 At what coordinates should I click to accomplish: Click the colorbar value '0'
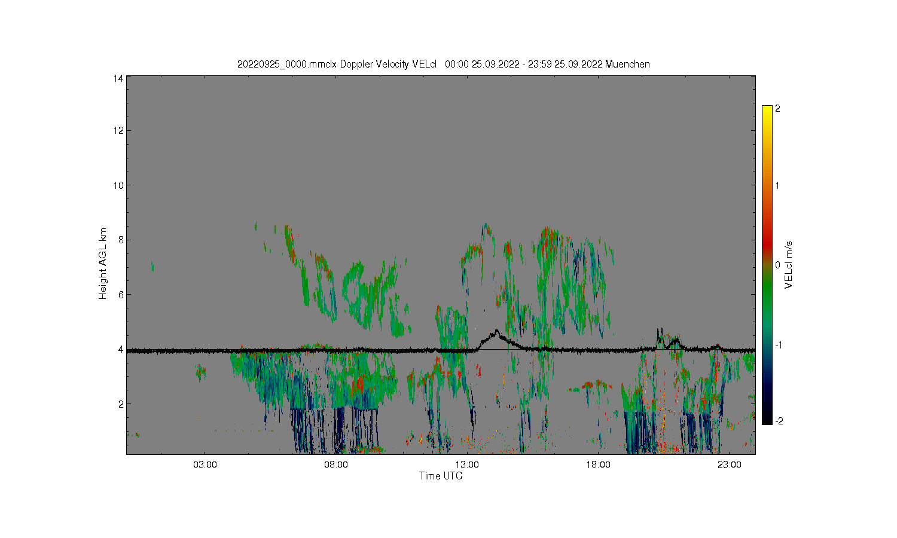(777, 265)
